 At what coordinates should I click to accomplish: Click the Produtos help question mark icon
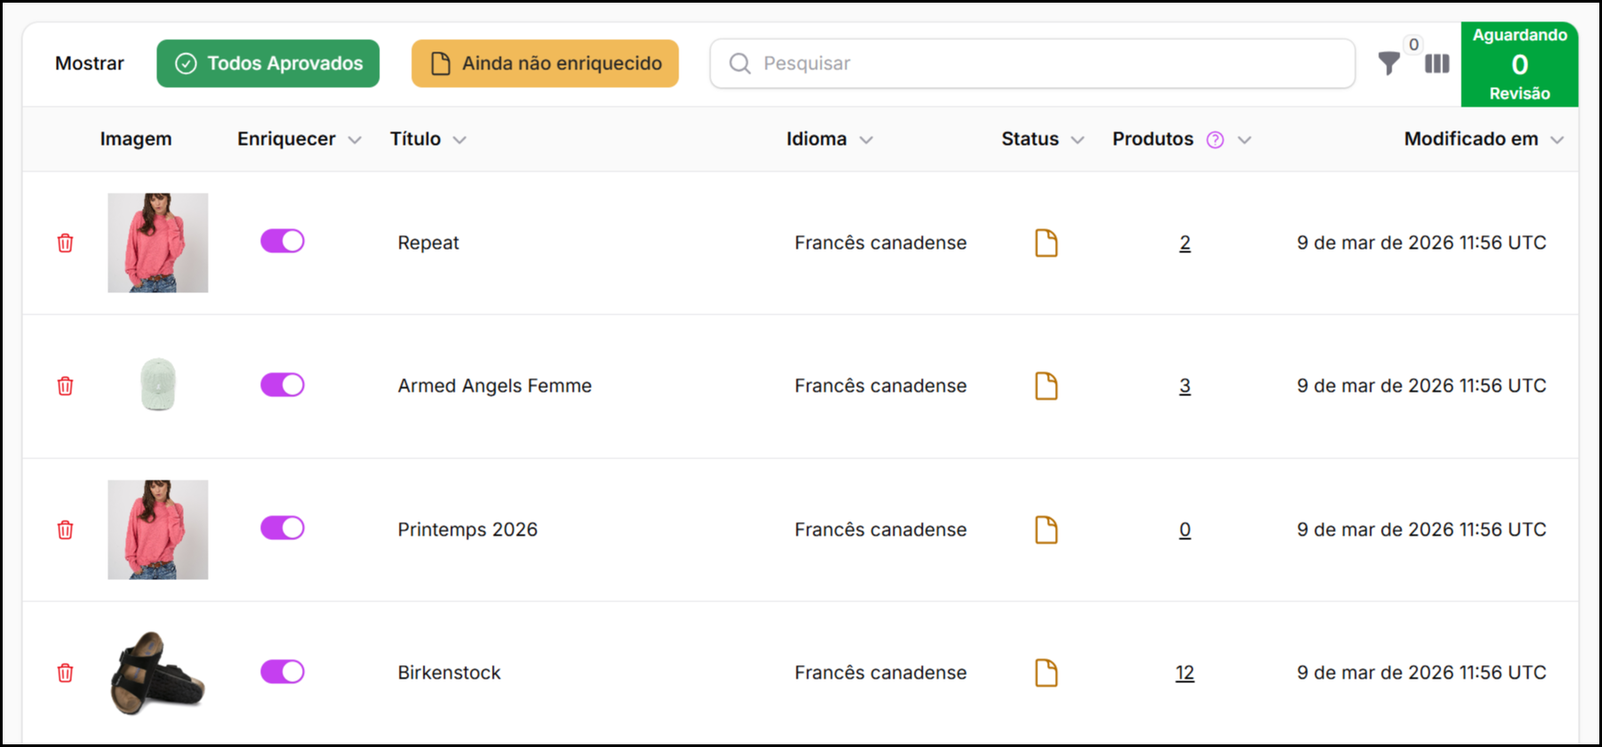(x=1215, y=140)
